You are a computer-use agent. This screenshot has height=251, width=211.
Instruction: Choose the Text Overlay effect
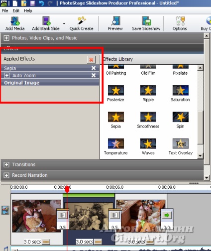(181, 146)
